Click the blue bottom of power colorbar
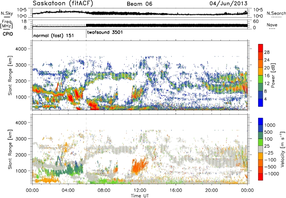 click(x=261, y=103)
